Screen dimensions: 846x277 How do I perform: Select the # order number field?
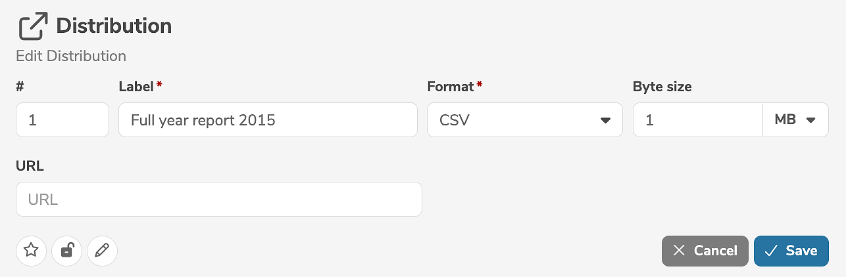pyautogui.click(x=62, y=120)
